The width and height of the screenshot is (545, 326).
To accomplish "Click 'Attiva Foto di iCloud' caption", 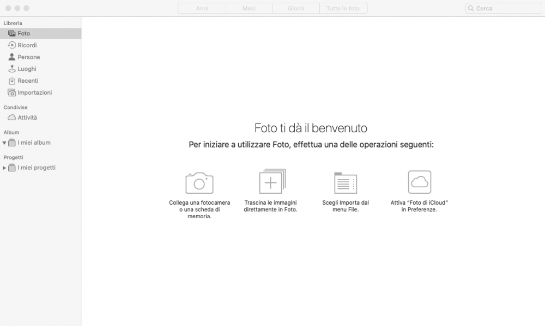I will click(419, 206).
